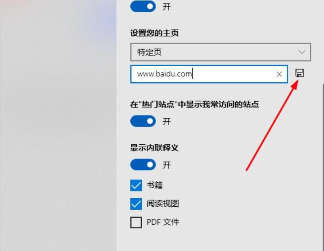Viewport: 324px width, 251px height.
Task: Toggle the switch at the panel top
Action: pyautogui.click(x=143, y=6)
